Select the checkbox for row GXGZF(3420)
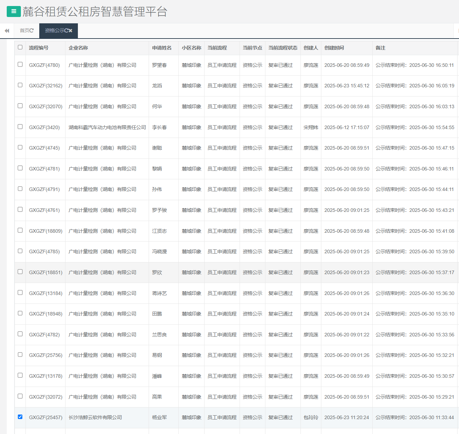The width and height of the screenshot is (459, 434). [20, 127]
